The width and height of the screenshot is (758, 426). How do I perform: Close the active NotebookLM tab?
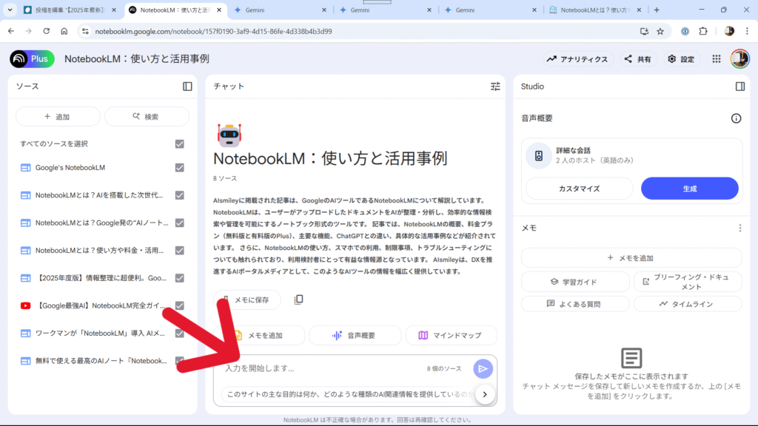219,10
